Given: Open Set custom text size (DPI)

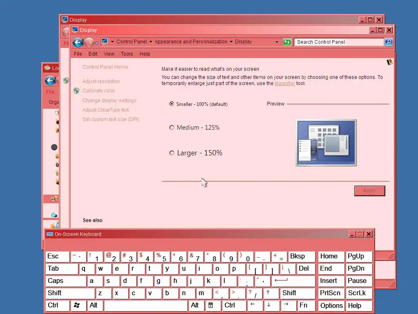Looking at the screenshot, I should pyautogui.click(x=111, y=119).
